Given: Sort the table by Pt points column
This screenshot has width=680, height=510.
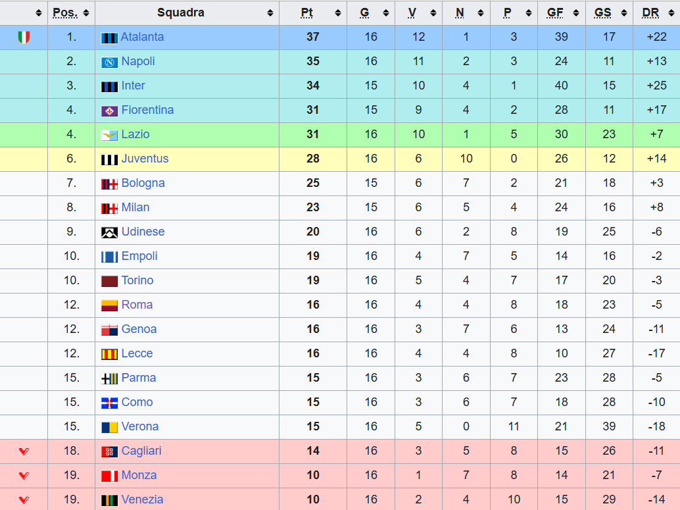Looking at the screenshot, I should (x=338, y=13).
